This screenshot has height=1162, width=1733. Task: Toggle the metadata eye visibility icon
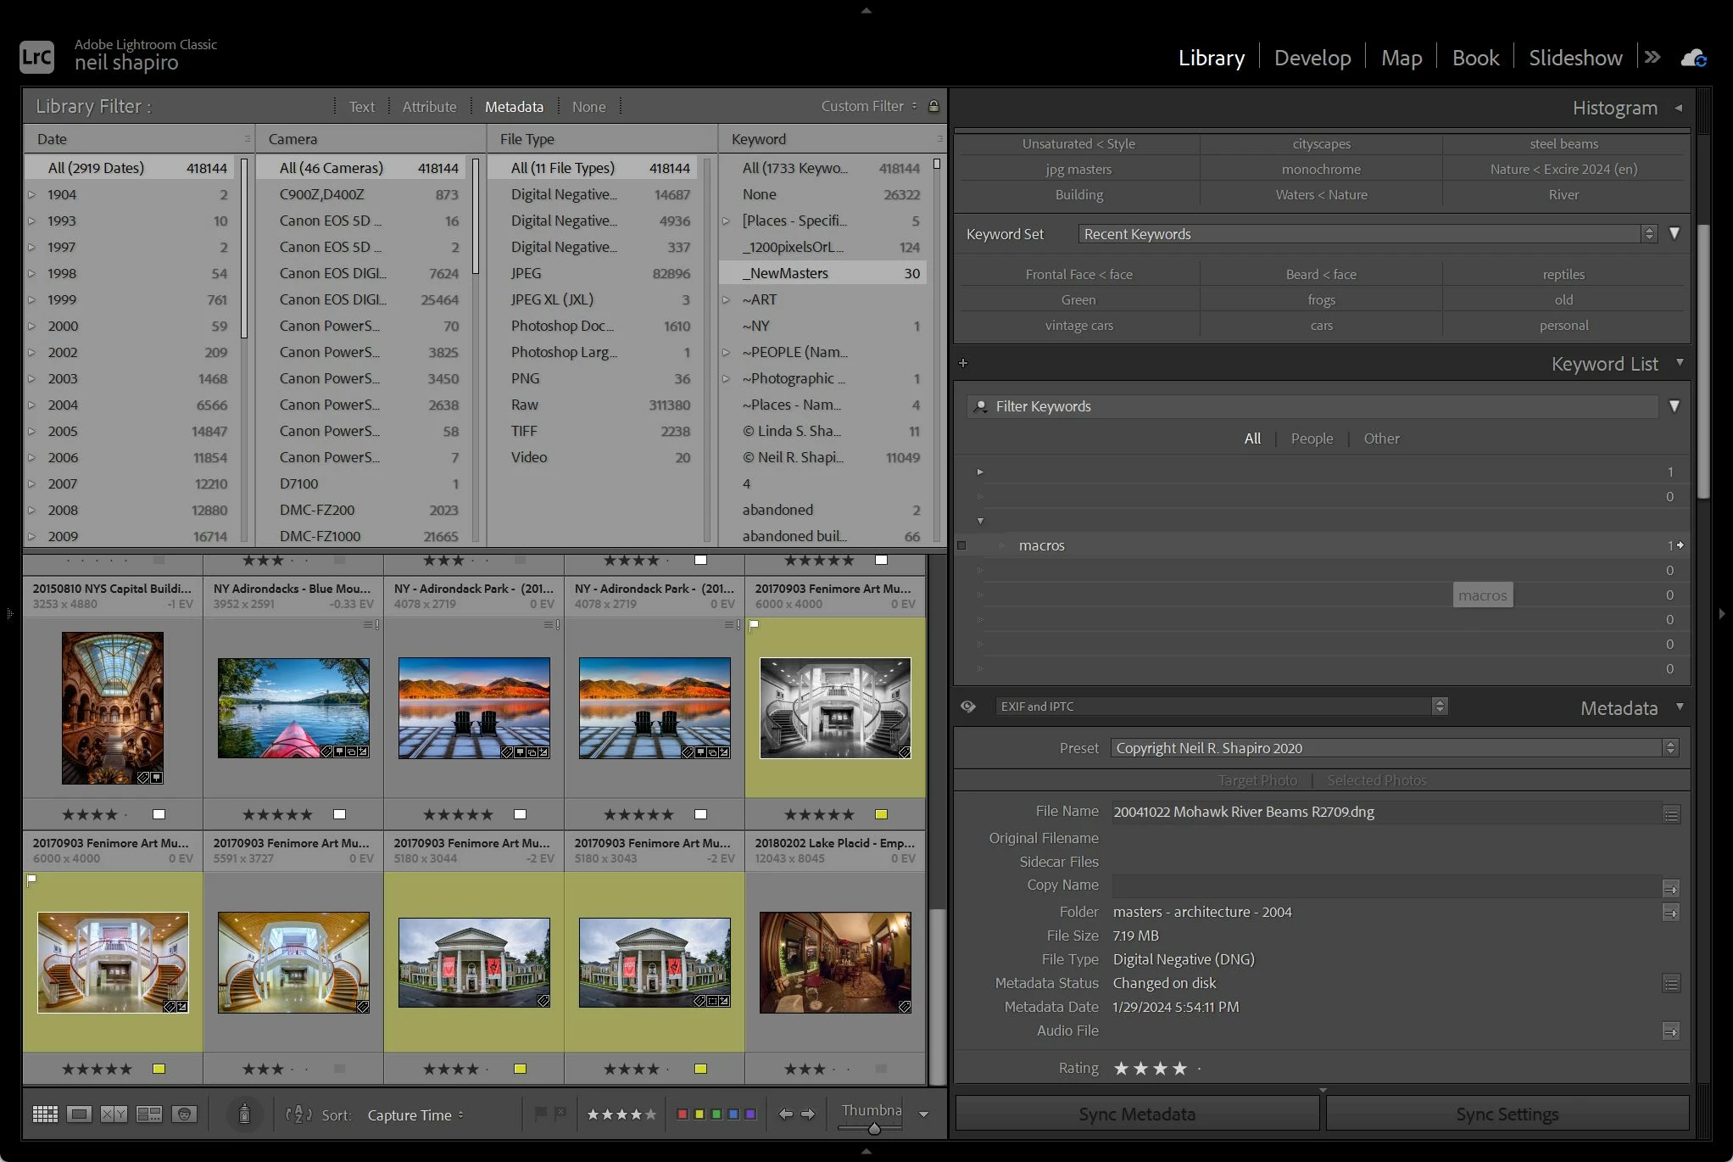(x=968, y=707)
